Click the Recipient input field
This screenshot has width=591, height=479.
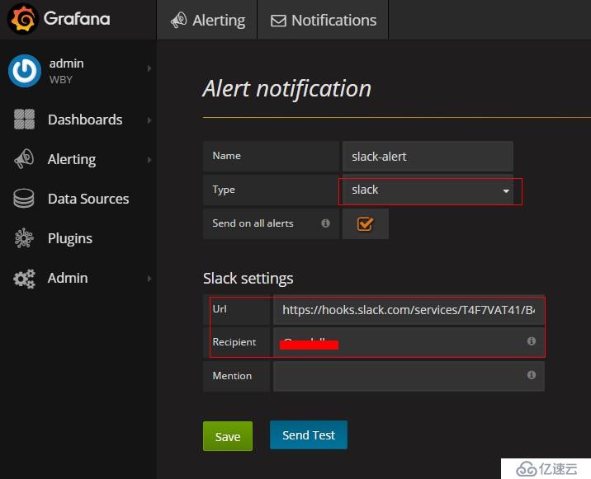[x=409, y=342]
